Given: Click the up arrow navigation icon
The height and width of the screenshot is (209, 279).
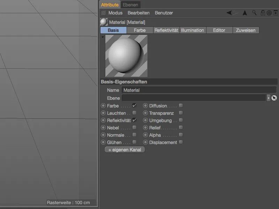Looking at the screenshot, I should point(245,13).
